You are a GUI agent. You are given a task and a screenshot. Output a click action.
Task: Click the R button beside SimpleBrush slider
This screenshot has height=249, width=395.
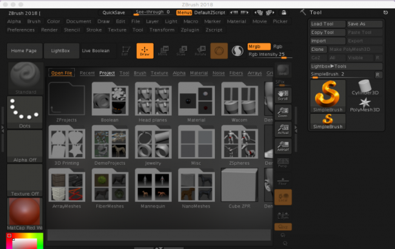[x=378, y=75]
